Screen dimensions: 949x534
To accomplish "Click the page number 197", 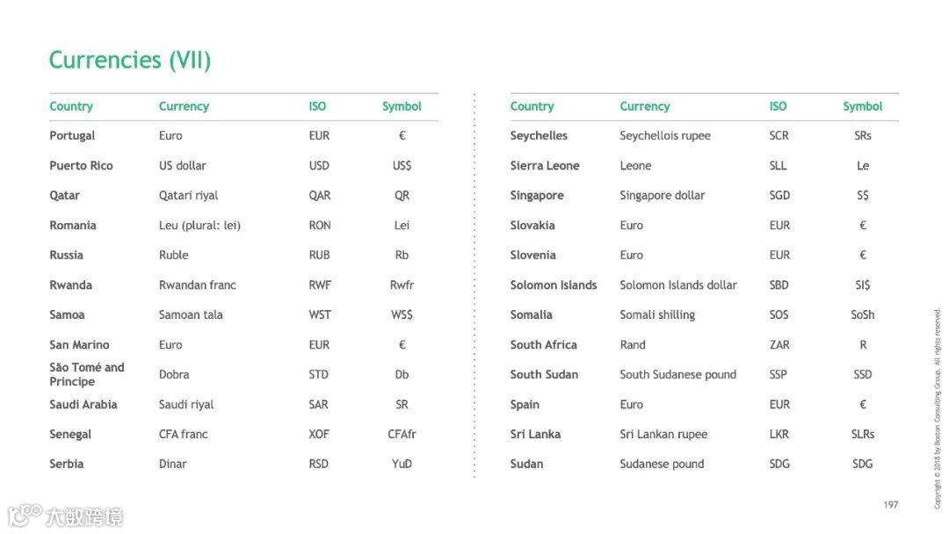I will [x=891, y=505].
